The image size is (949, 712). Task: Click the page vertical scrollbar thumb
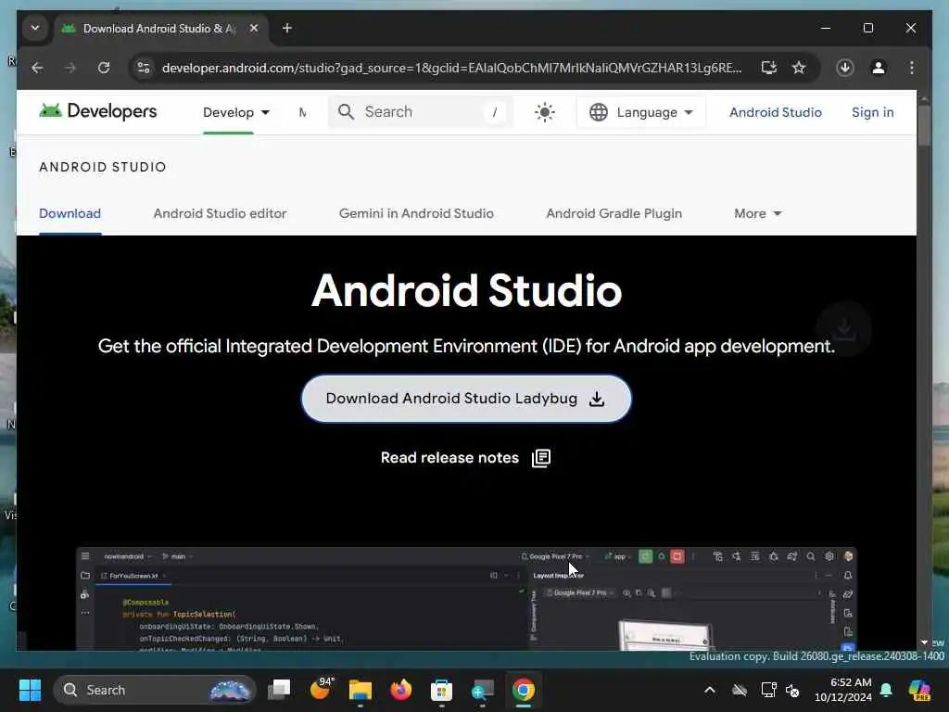point(924,125)
